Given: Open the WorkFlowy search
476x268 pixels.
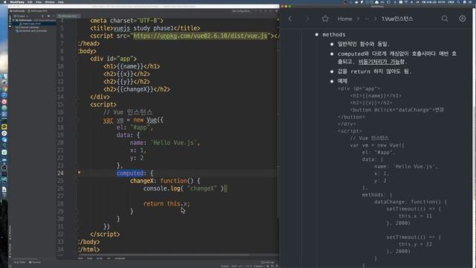Looking at the screenshot, I should 445,19.
